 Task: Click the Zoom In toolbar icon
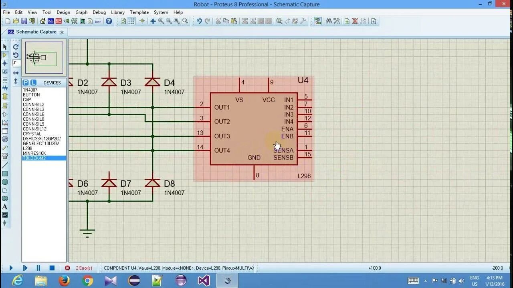[160, 21]
